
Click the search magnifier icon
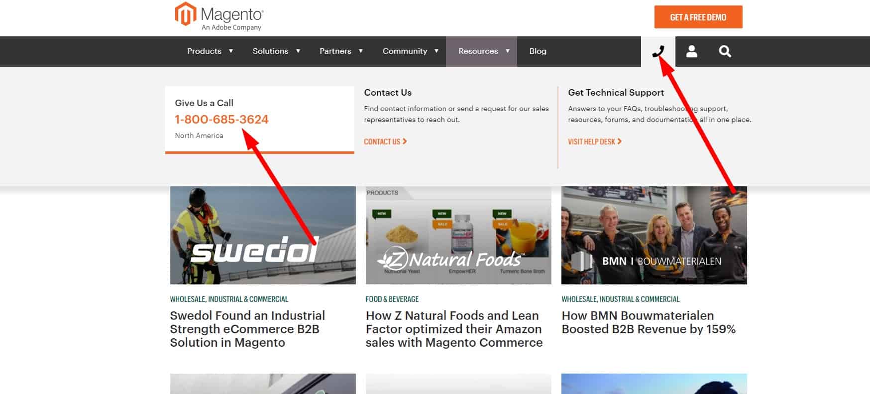(725, 51)
